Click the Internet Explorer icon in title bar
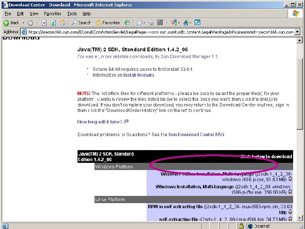The height and width of the screenshot is (229, 305). pyautogui.click(x=5, y=5)
